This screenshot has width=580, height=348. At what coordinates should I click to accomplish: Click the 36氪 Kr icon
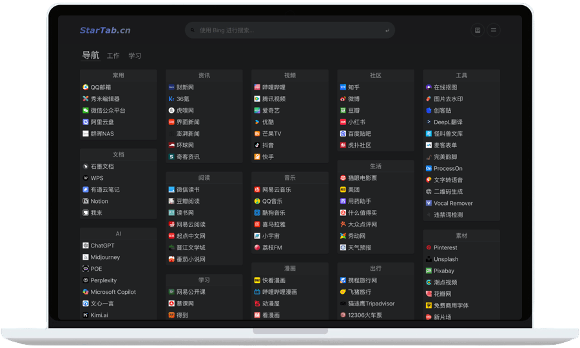click(x=171, y=99)
